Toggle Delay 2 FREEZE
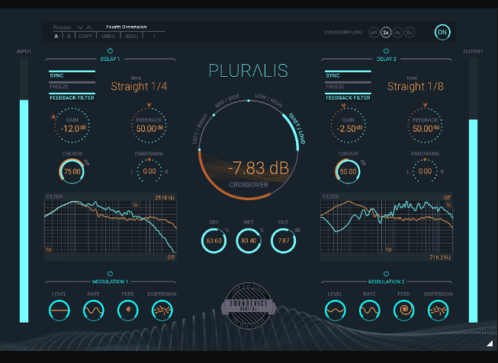 pyautogui.click(x=348, y=86)
